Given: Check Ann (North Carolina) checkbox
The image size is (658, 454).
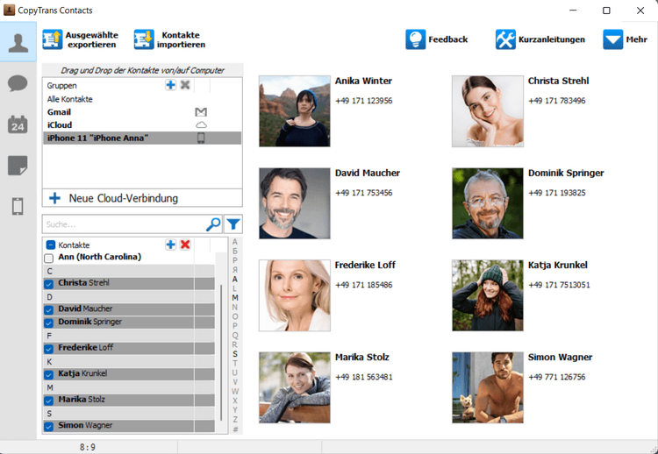Looking at the screenshot, I should 48,259.
